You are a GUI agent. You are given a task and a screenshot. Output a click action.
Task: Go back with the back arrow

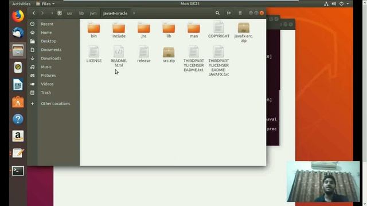(34, 13)
